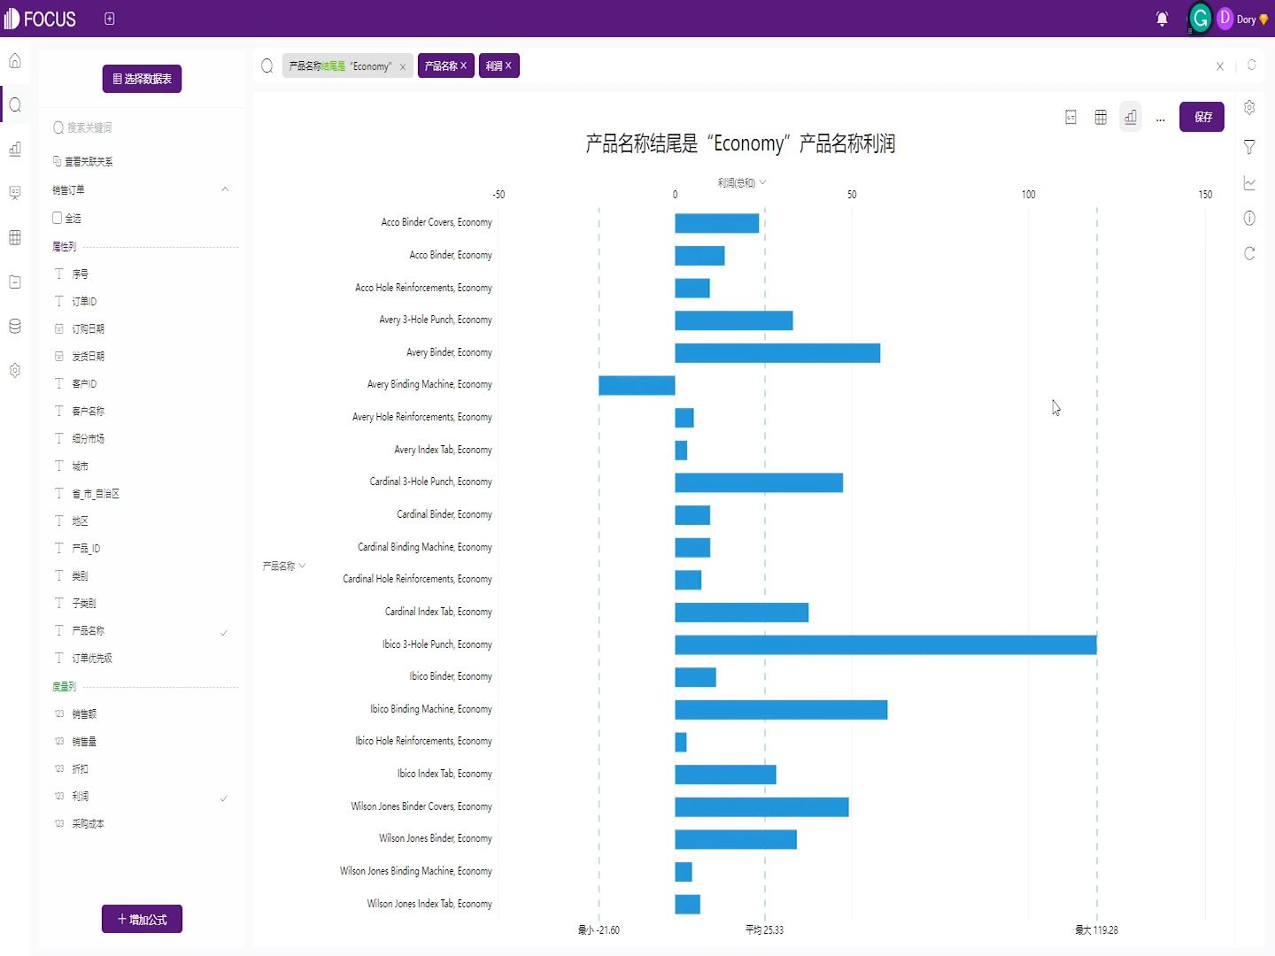The height and width of the screenshot is (956, 1275).
Task: Open the 产品名称 axis dropdown
Action: (x=284, y=566)
